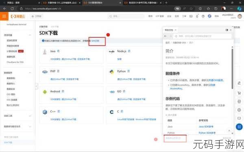Click the workbench button in header
Image resolution: width=244 pixels, height=152 pixels.
point(37,16)
